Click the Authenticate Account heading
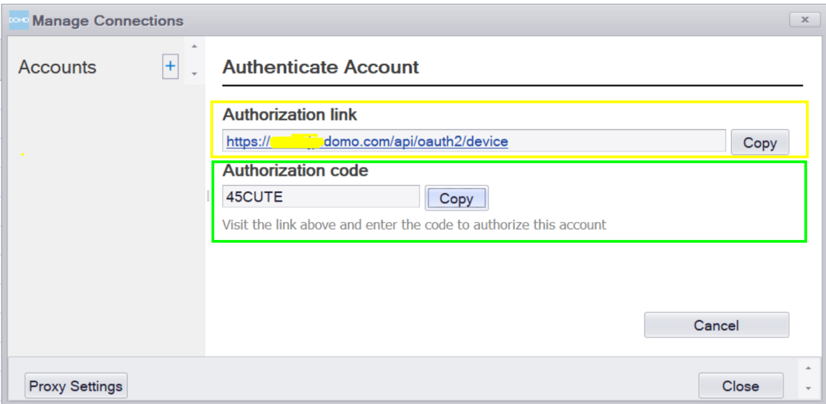The width and height of the screenshot is (826, 404). (x=320, y=67)
